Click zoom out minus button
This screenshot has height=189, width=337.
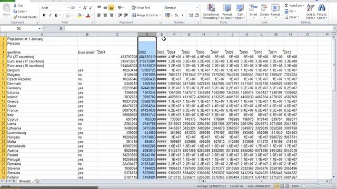coord(303,186)
